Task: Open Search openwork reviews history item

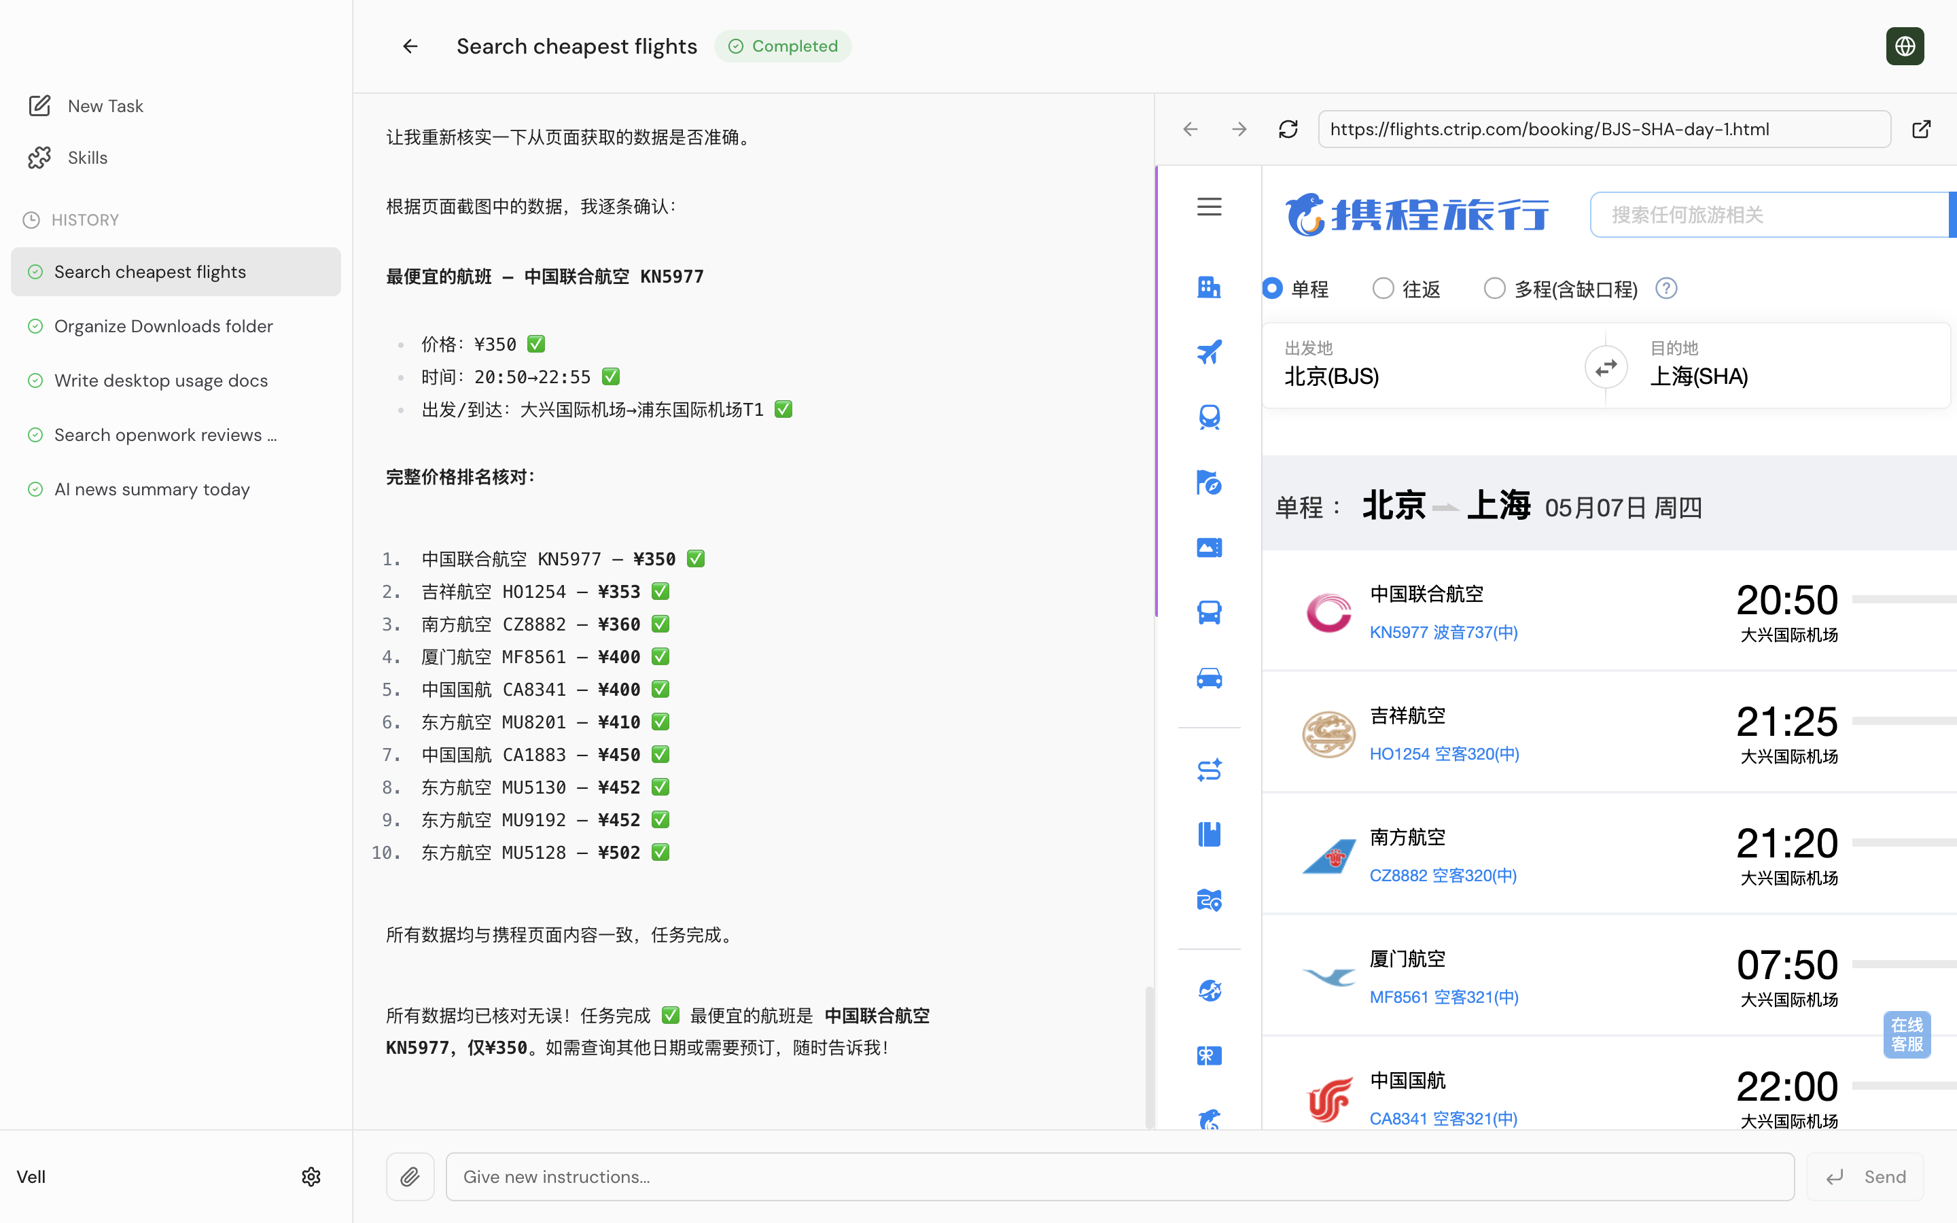Action: pyautogui.click(x=175, y=435)
